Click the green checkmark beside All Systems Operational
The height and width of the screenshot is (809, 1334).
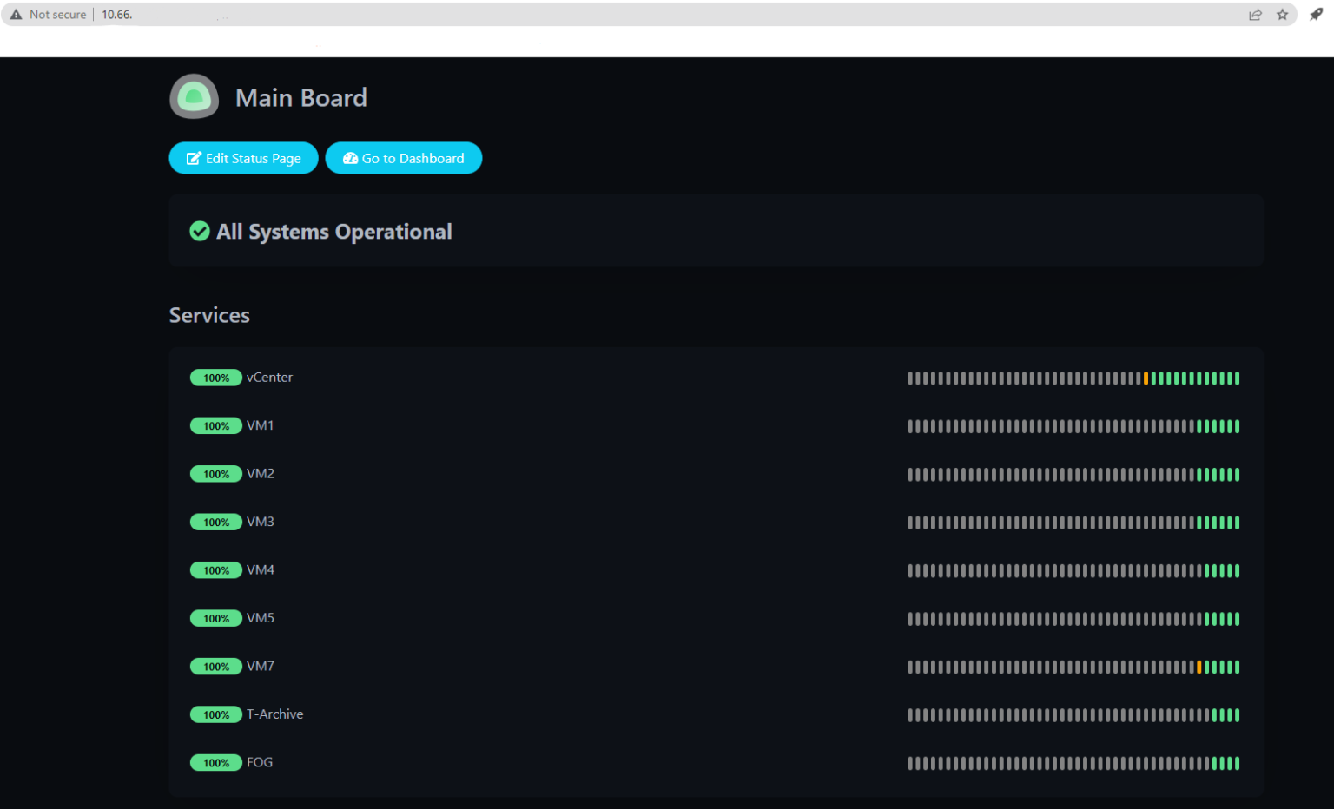(200, 231)
